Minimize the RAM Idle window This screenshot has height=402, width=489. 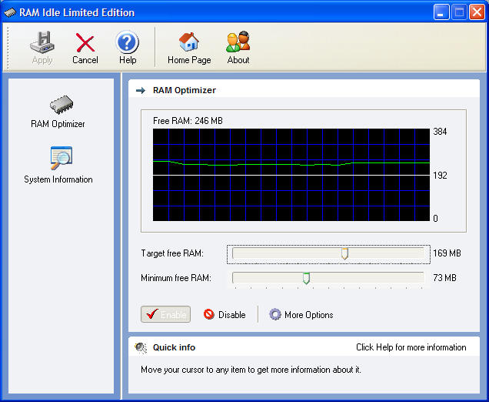tap(441, 12)
